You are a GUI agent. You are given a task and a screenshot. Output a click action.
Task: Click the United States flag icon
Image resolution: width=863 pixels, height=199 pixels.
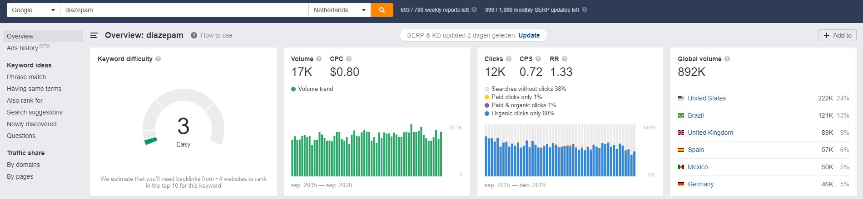click(x=681, y=98)
